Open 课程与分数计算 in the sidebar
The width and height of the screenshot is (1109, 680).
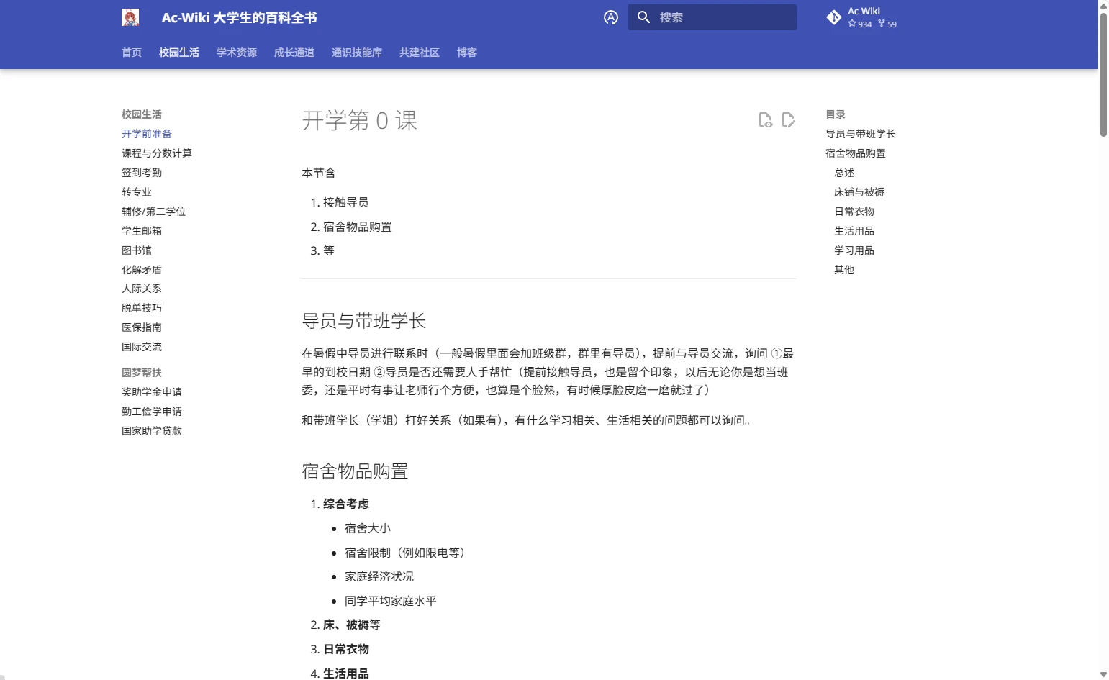[156, 153]
